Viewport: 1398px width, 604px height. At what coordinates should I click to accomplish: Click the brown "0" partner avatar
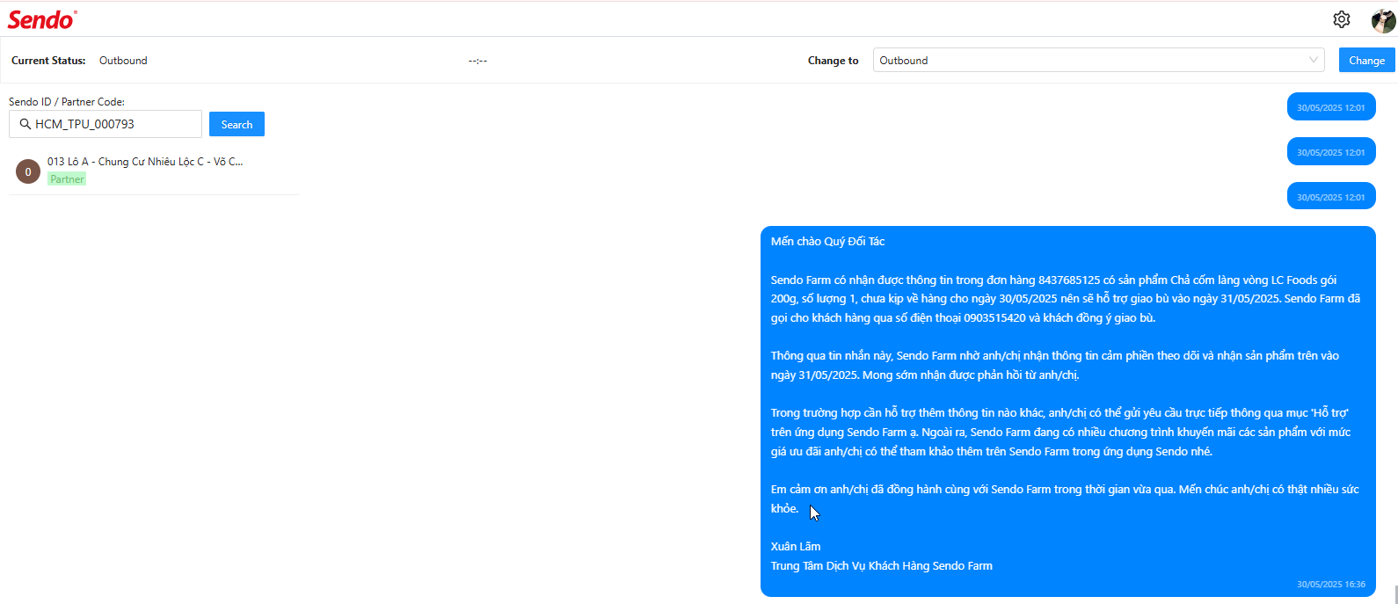tap(28, 171)
